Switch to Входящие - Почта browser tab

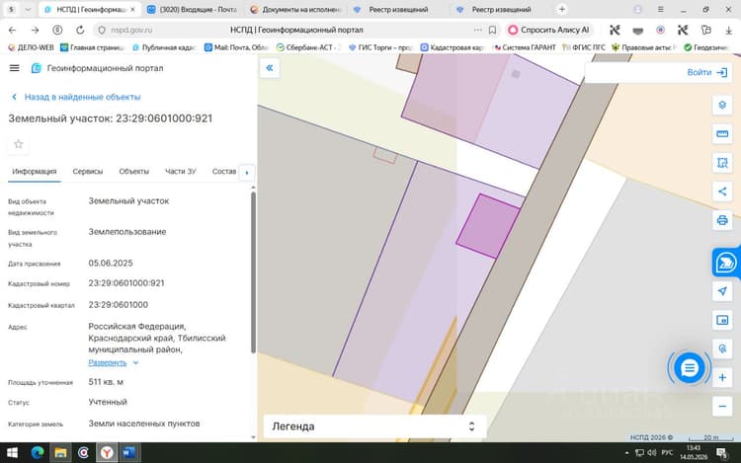point(193,9)
